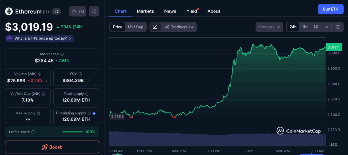The width and height of the screenshot is (348, 155).
Task: Open the Compare dropdown
Action: pos(269,27)
